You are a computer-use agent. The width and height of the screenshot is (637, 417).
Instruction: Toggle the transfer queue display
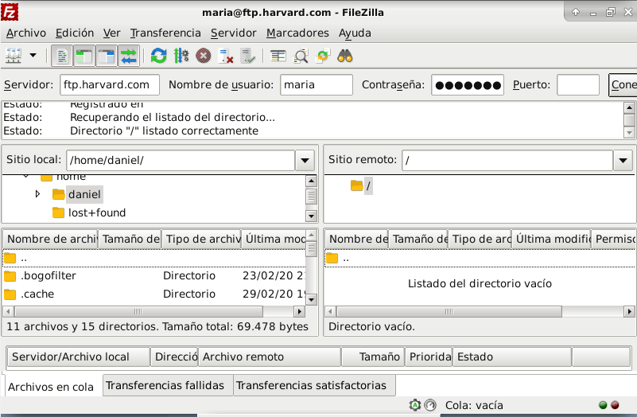pos(129,56)
